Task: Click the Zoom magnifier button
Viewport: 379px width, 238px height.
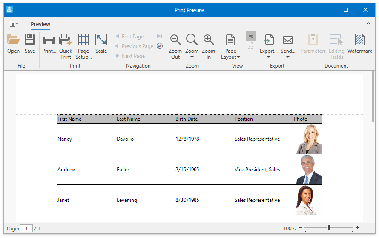Action: pos(192,40)
